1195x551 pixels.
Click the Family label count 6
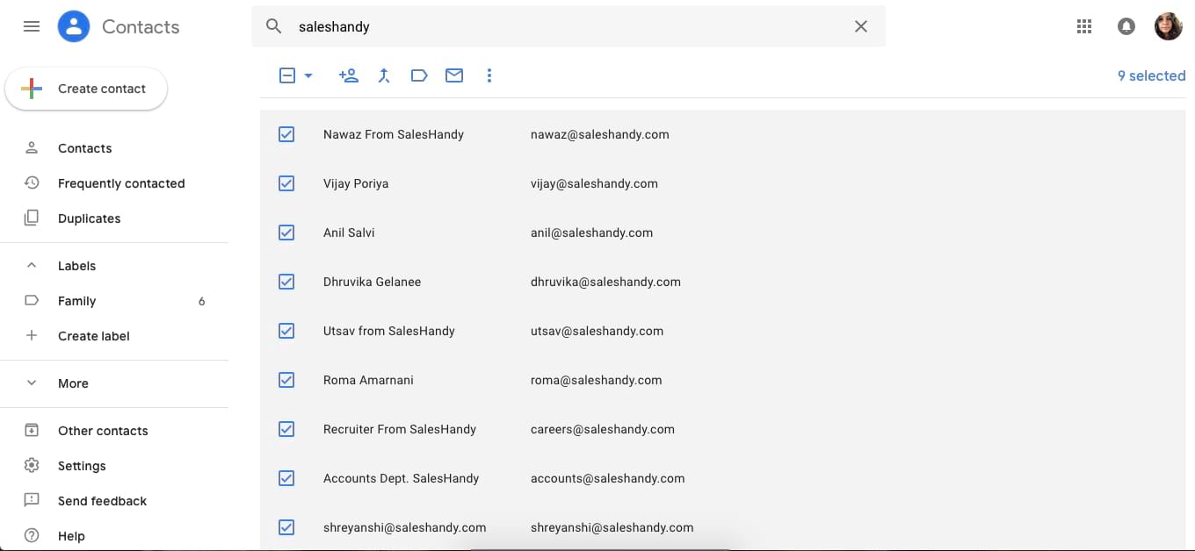click(201, 301)
